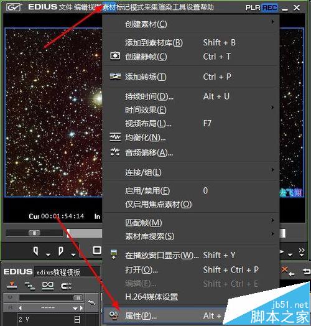The height and width of the screenshot is (326, 311).
Task: Open the 设置 menu
Action: coord(193,7)
